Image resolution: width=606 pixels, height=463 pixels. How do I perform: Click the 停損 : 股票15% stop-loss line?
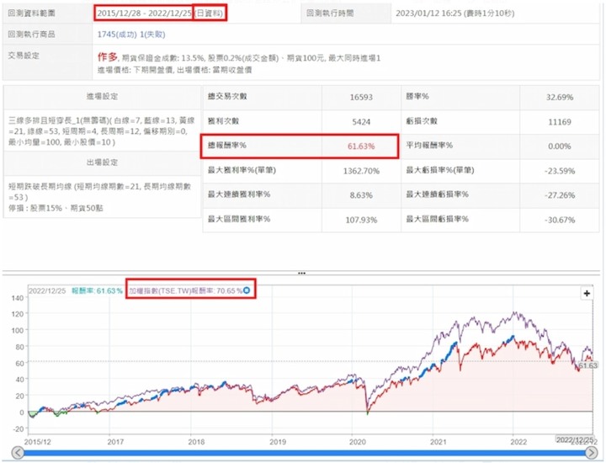[x=56, y=208]
